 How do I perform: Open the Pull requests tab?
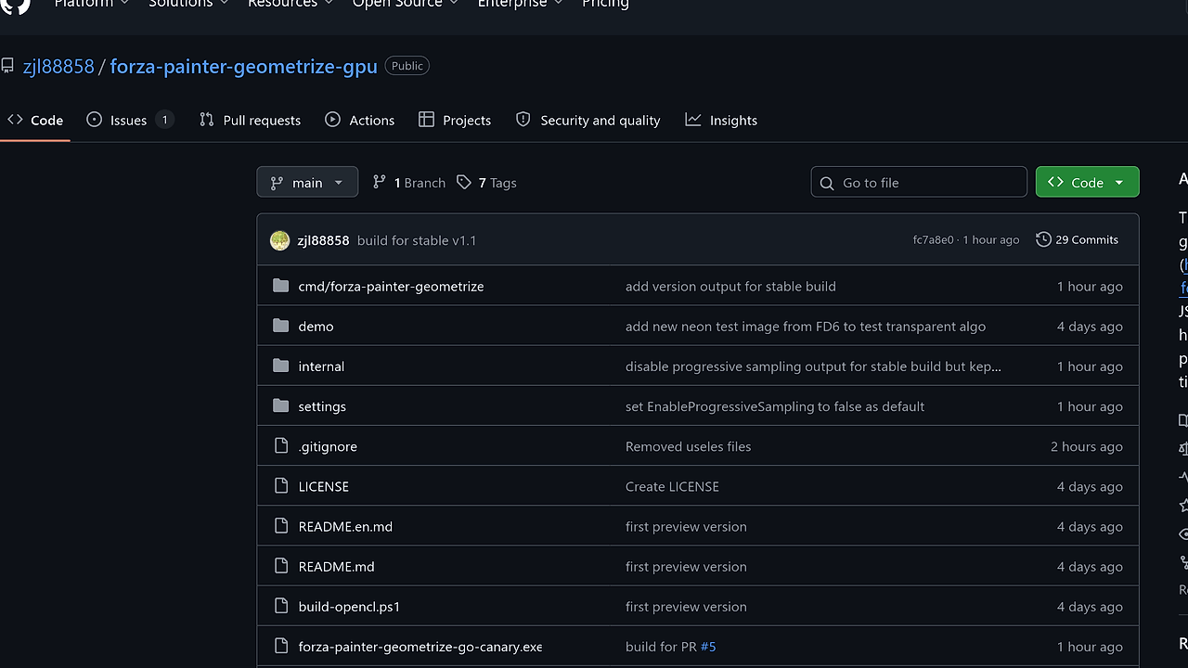[250, 120]
